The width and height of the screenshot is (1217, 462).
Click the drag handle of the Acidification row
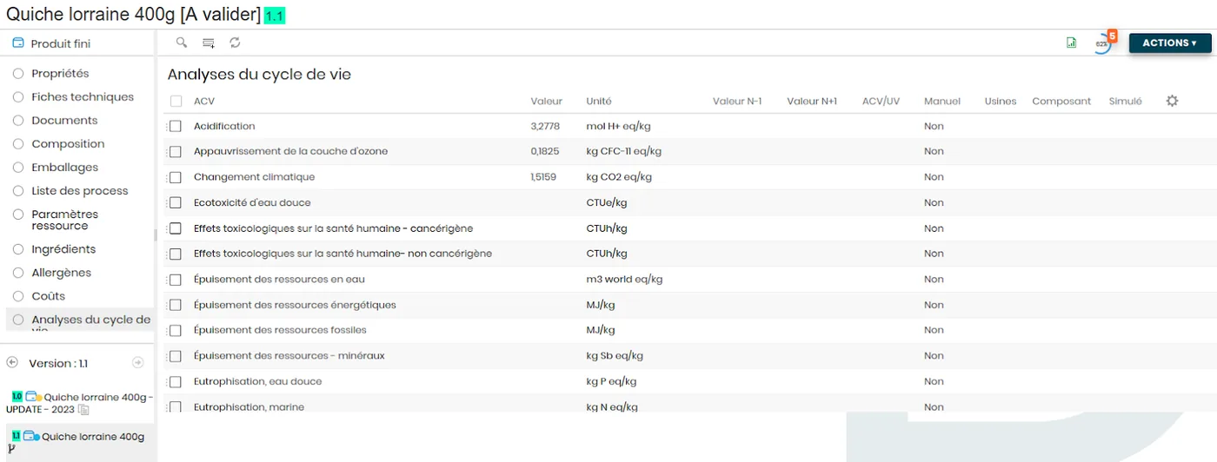[166, 127]
